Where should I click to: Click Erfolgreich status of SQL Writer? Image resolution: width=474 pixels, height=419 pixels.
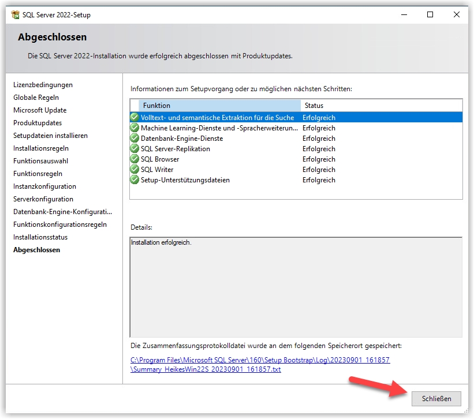(319, 170)
